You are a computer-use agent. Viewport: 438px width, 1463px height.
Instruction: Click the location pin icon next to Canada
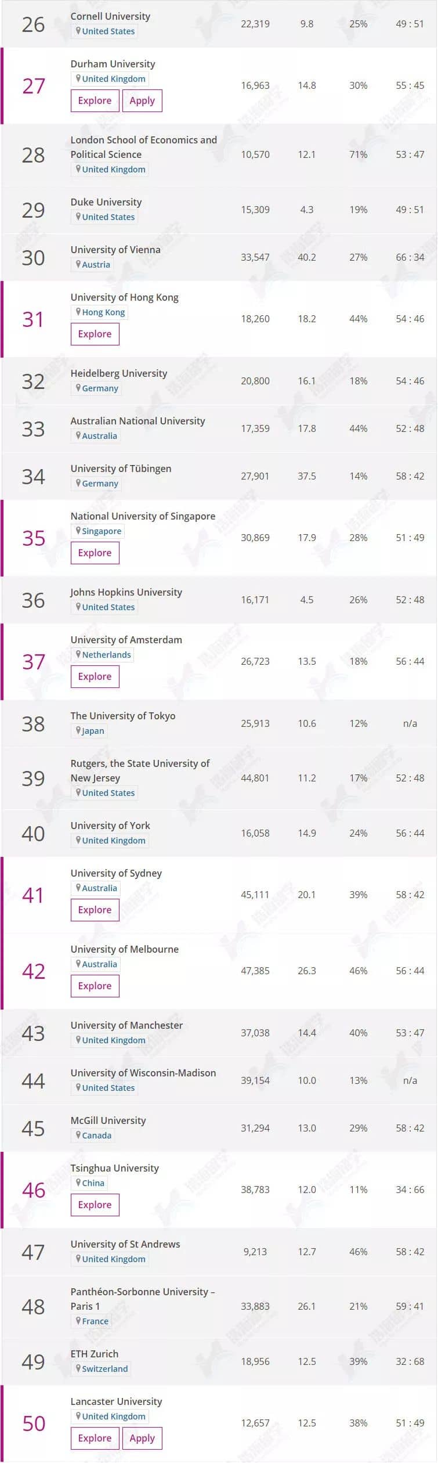(78, 1135)
